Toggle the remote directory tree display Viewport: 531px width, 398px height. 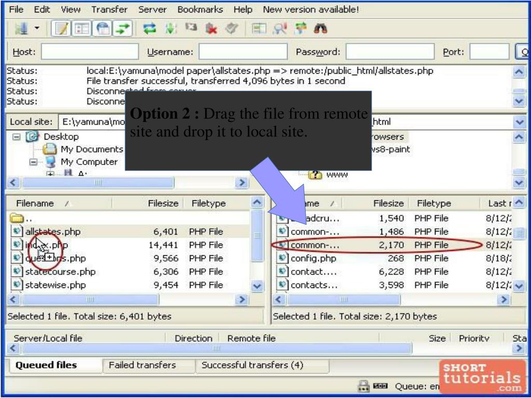click(x=102, y=29)
